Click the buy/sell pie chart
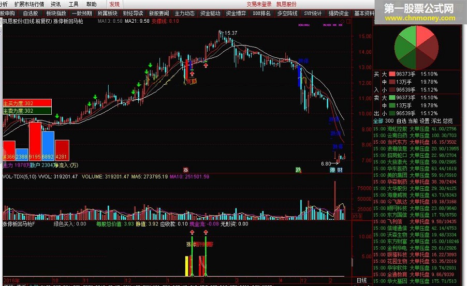The height and width of the screenshot is (286, 467). click(x=416, y=48)
